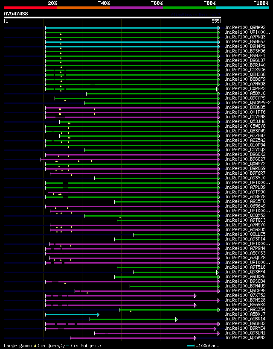The height and width of the screenshot is (349, 273).
Task: Click the arrowhead ending the A5BXJ7 bar
Action: pos(98,314)
